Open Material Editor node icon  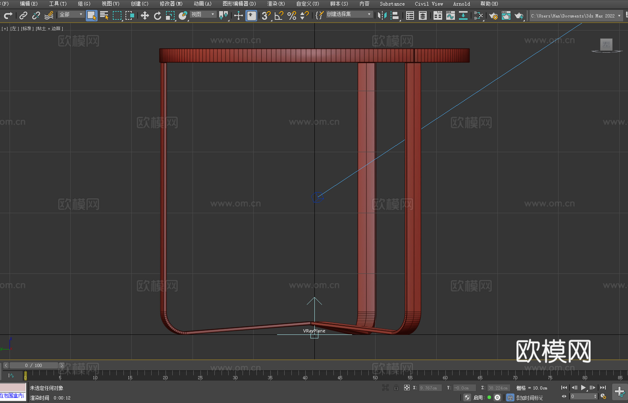(x=478, y=15)
